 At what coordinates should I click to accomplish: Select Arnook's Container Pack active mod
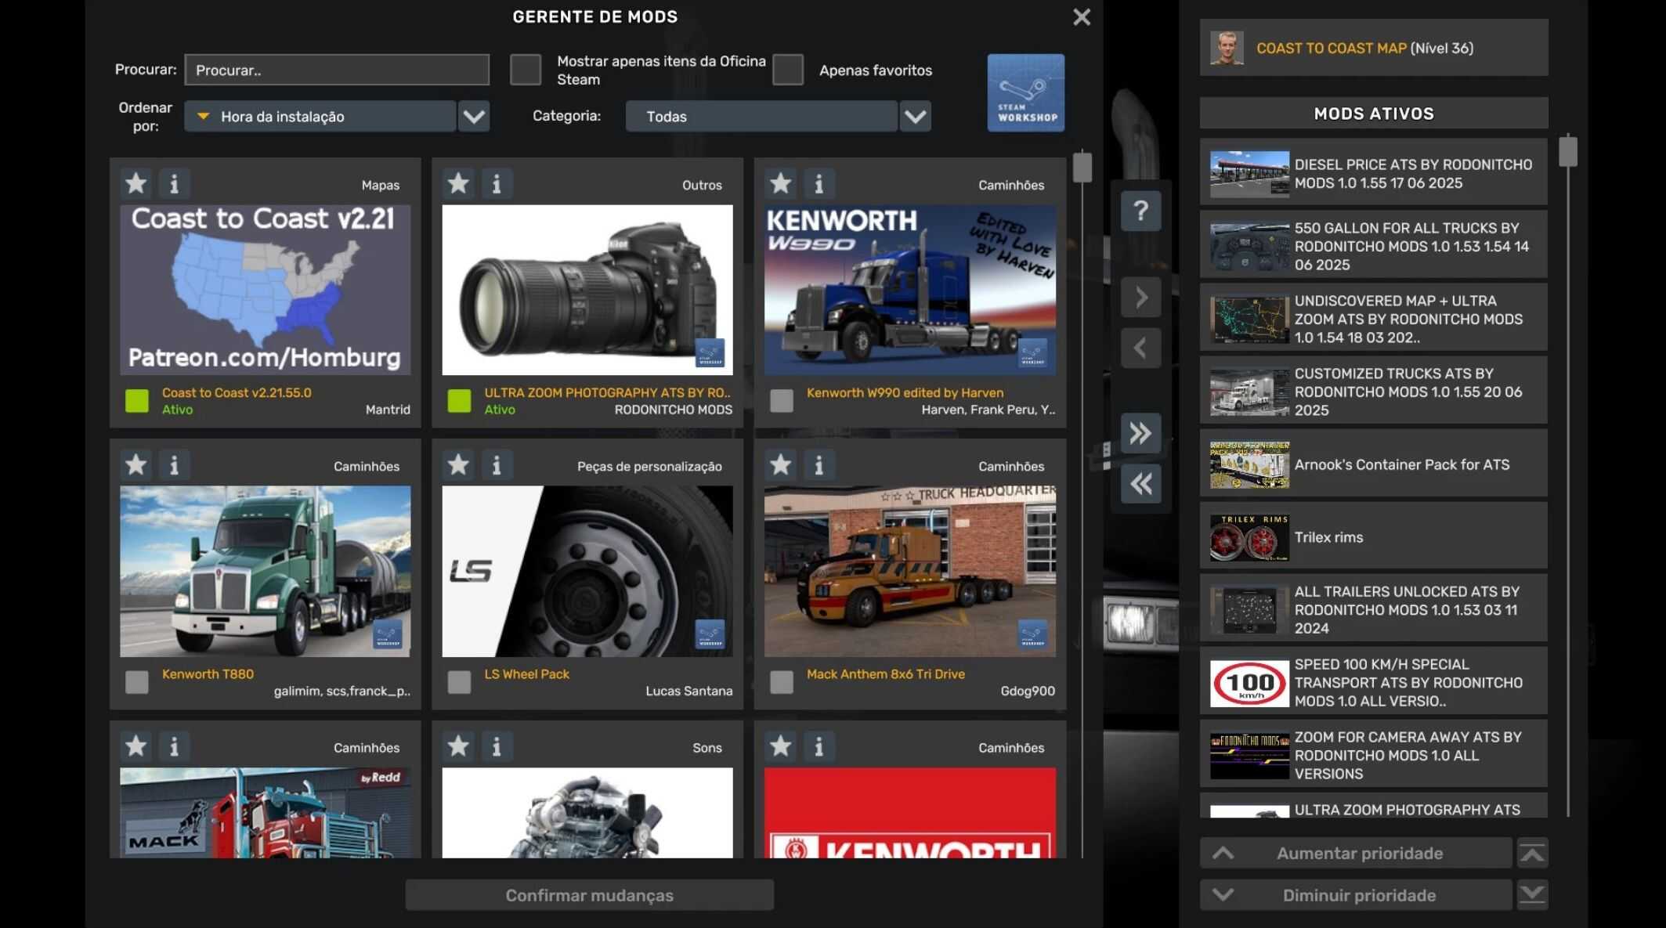pos(1373,464)
